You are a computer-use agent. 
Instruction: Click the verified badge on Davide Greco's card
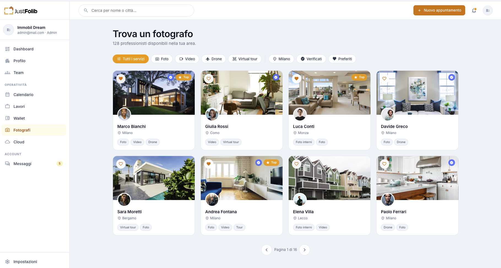coord(451,77)
